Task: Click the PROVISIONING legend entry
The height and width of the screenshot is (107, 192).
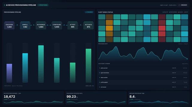Action: pyautogui.click(x=173, y=12)
